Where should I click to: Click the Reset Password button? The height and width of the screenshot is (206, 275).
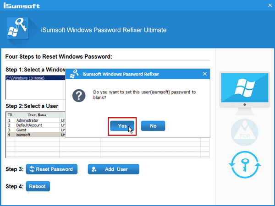52,169
